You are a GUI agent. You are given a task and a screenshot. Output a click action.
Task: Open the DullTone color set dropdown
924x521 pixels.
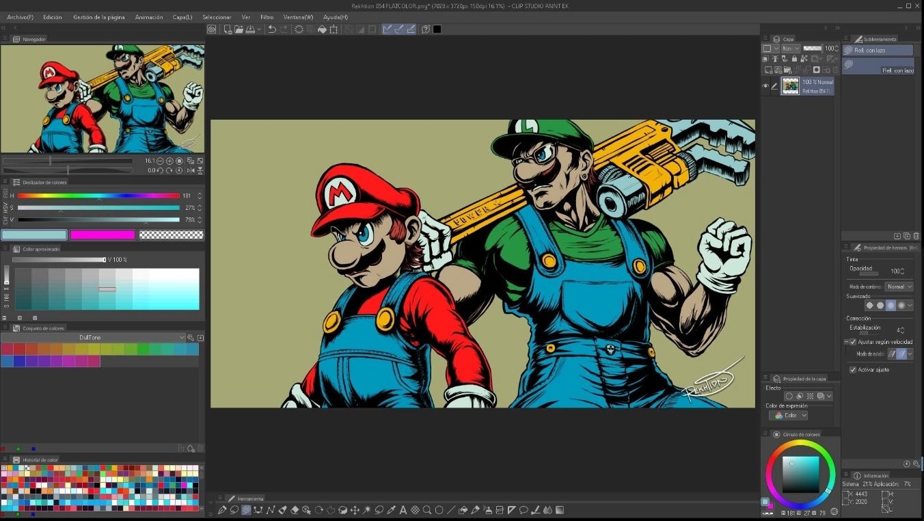click(x=94, y=338)
